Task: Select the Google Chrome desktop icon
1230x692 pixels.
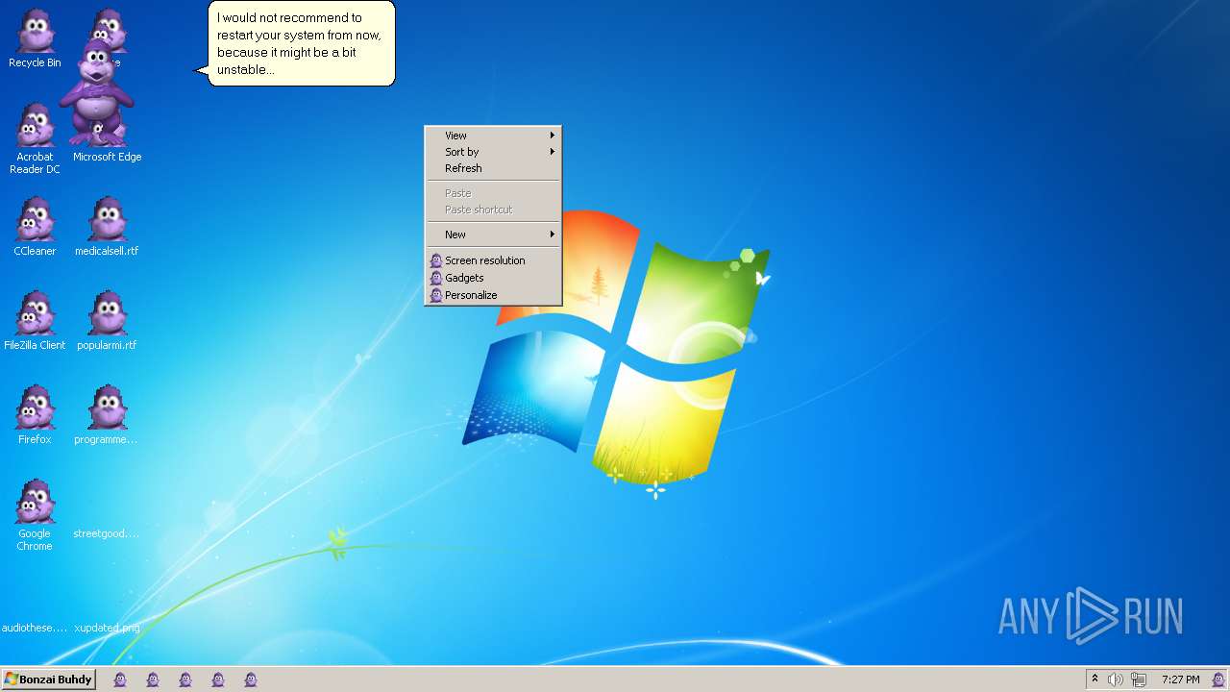Action: (35, 515)
